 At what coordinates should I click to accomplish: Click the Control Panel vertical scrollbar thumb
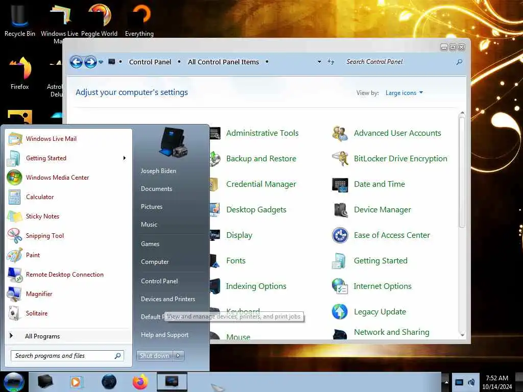coord(462,171)
